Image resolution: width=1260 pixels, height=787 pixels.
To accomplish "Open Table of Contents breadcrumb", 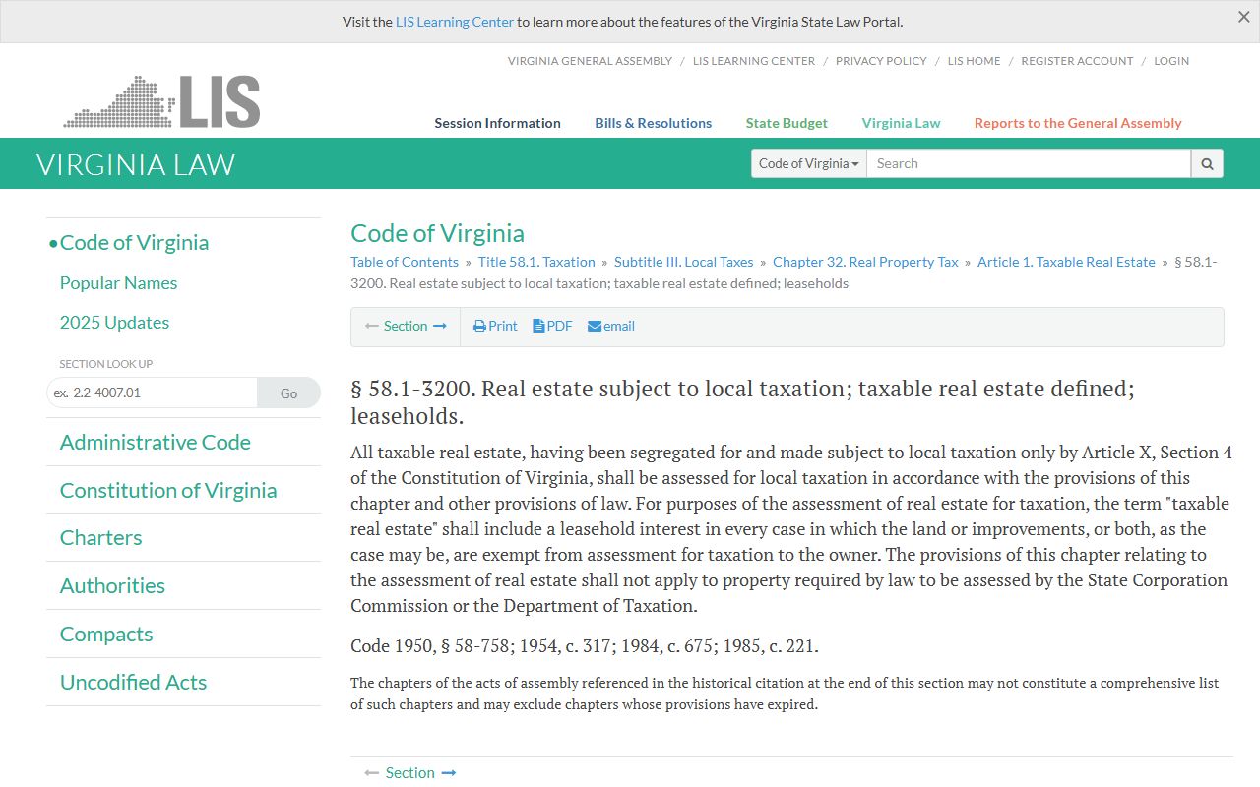I will click(405, 262).
